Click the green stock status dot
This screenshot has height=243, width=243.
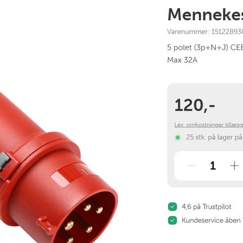[178, 138]
